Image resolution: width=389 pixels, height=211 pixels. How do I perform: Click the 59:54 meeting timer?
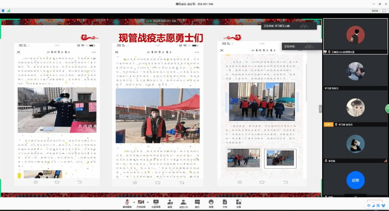tap(375, 11)
